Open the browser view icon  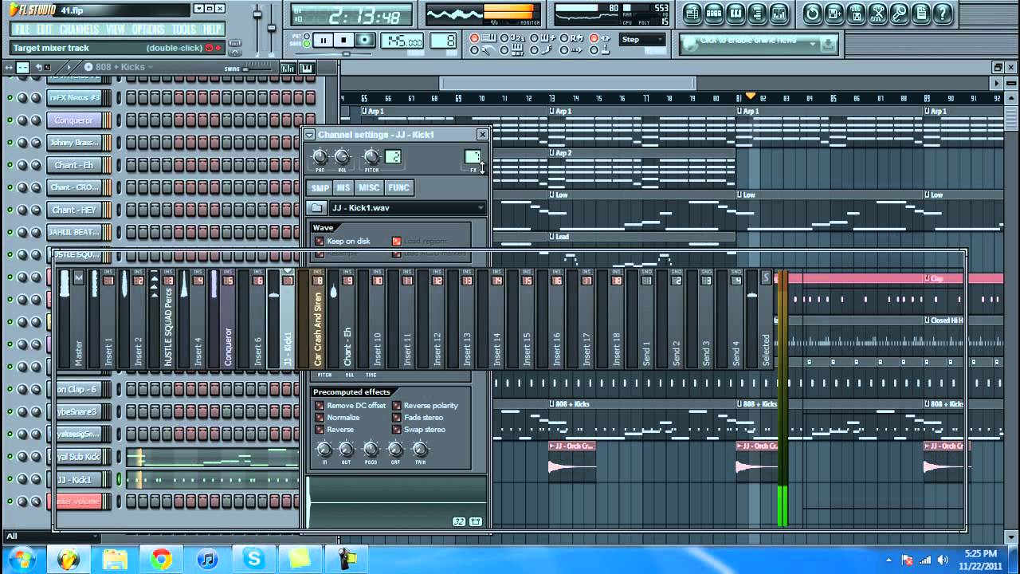[x=757, y=14]
